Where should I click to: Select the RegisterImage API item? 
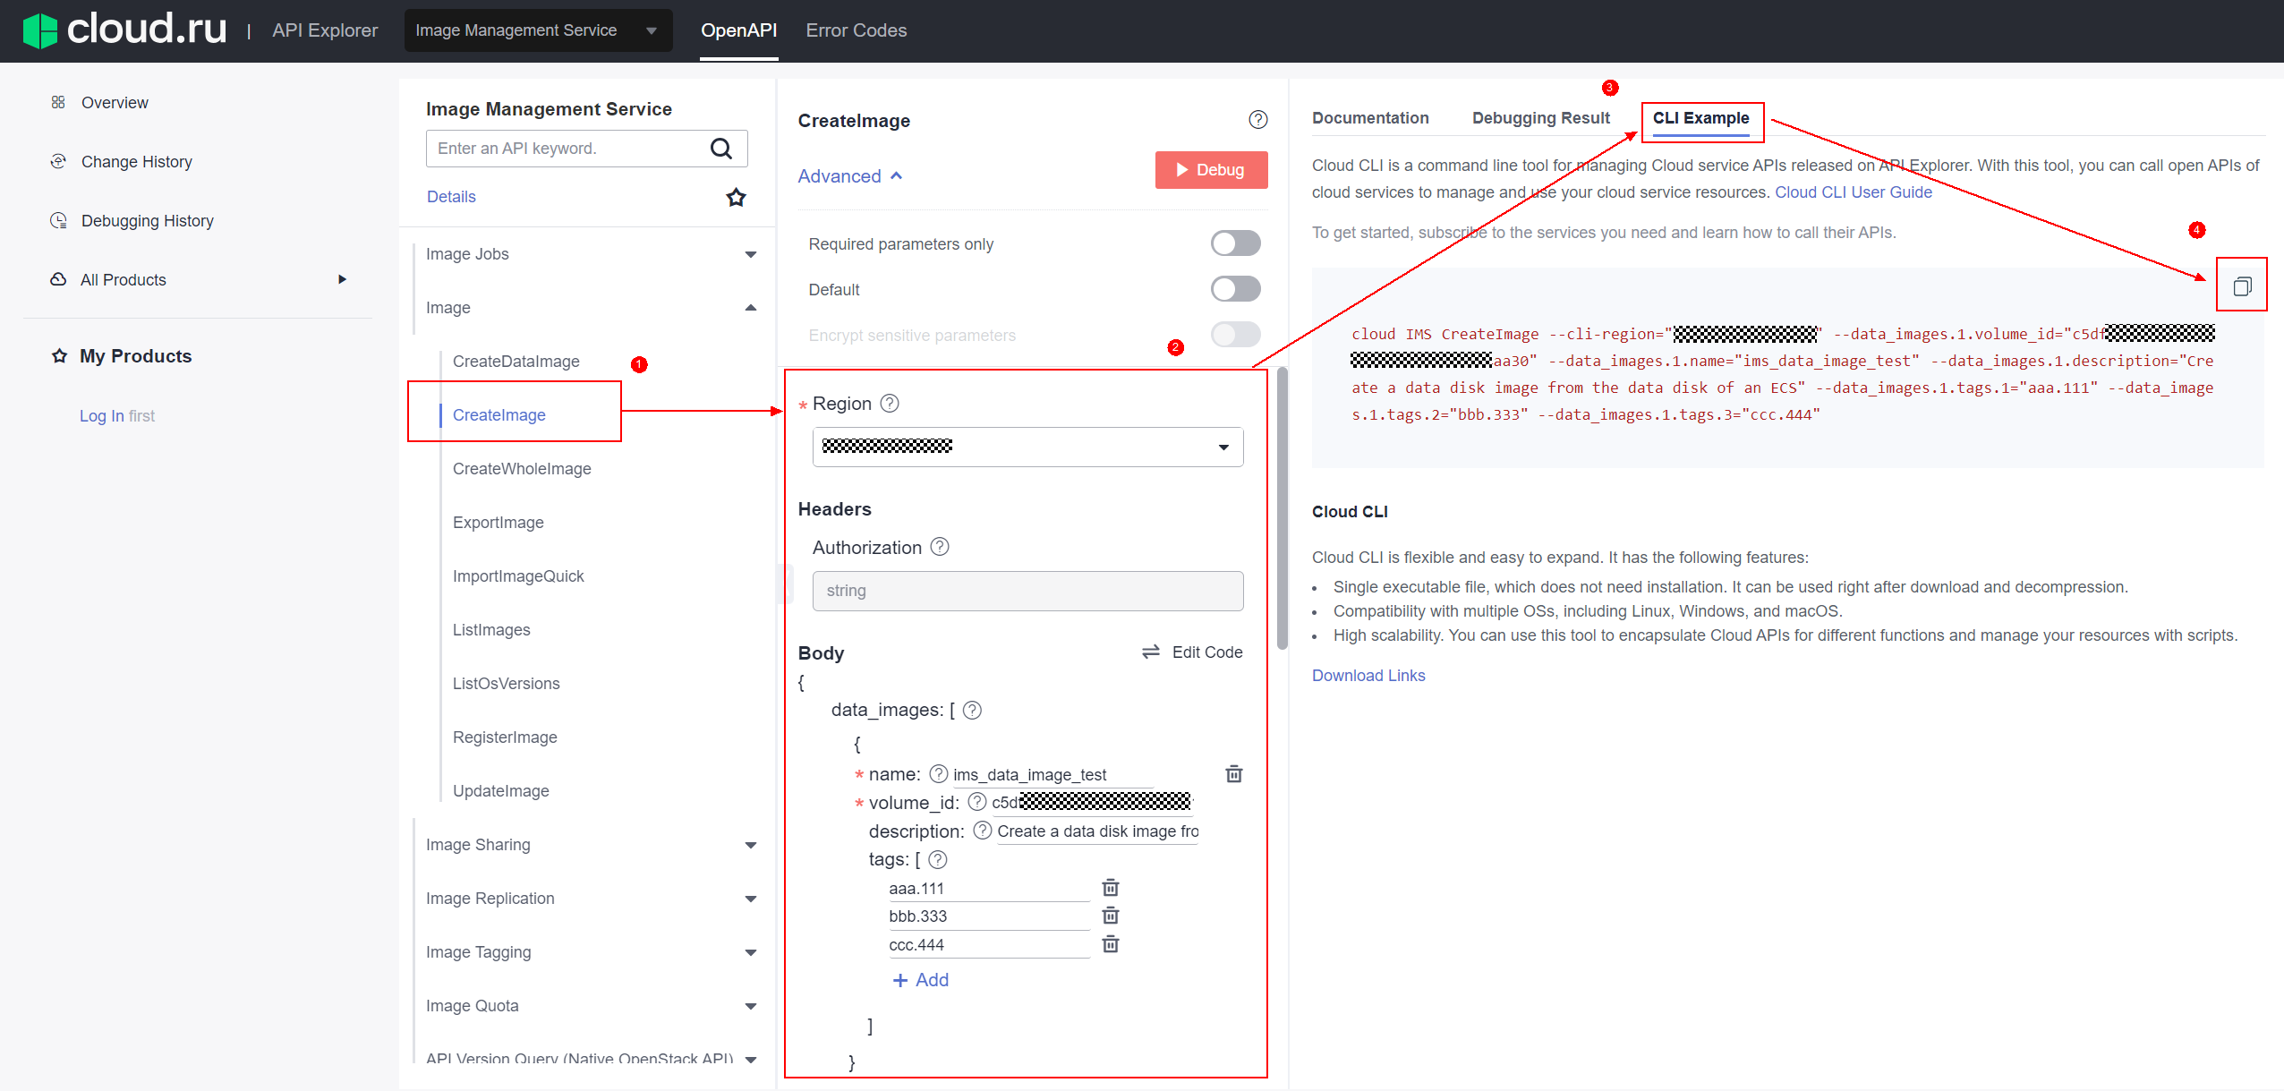(505, 737)
